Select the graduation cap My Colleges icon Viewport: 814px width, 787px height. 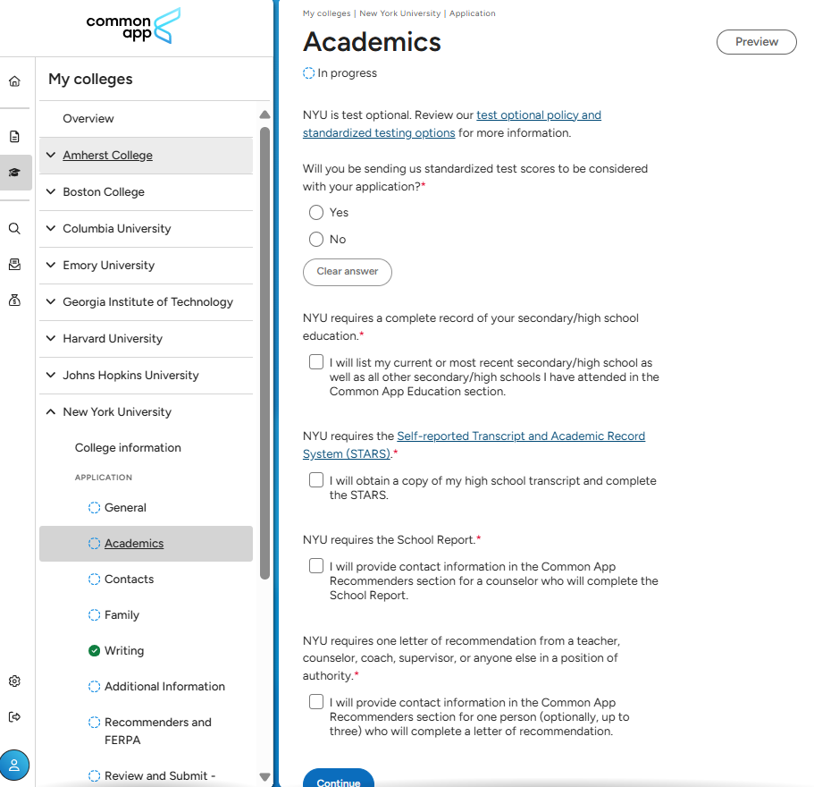pos(14,173)
